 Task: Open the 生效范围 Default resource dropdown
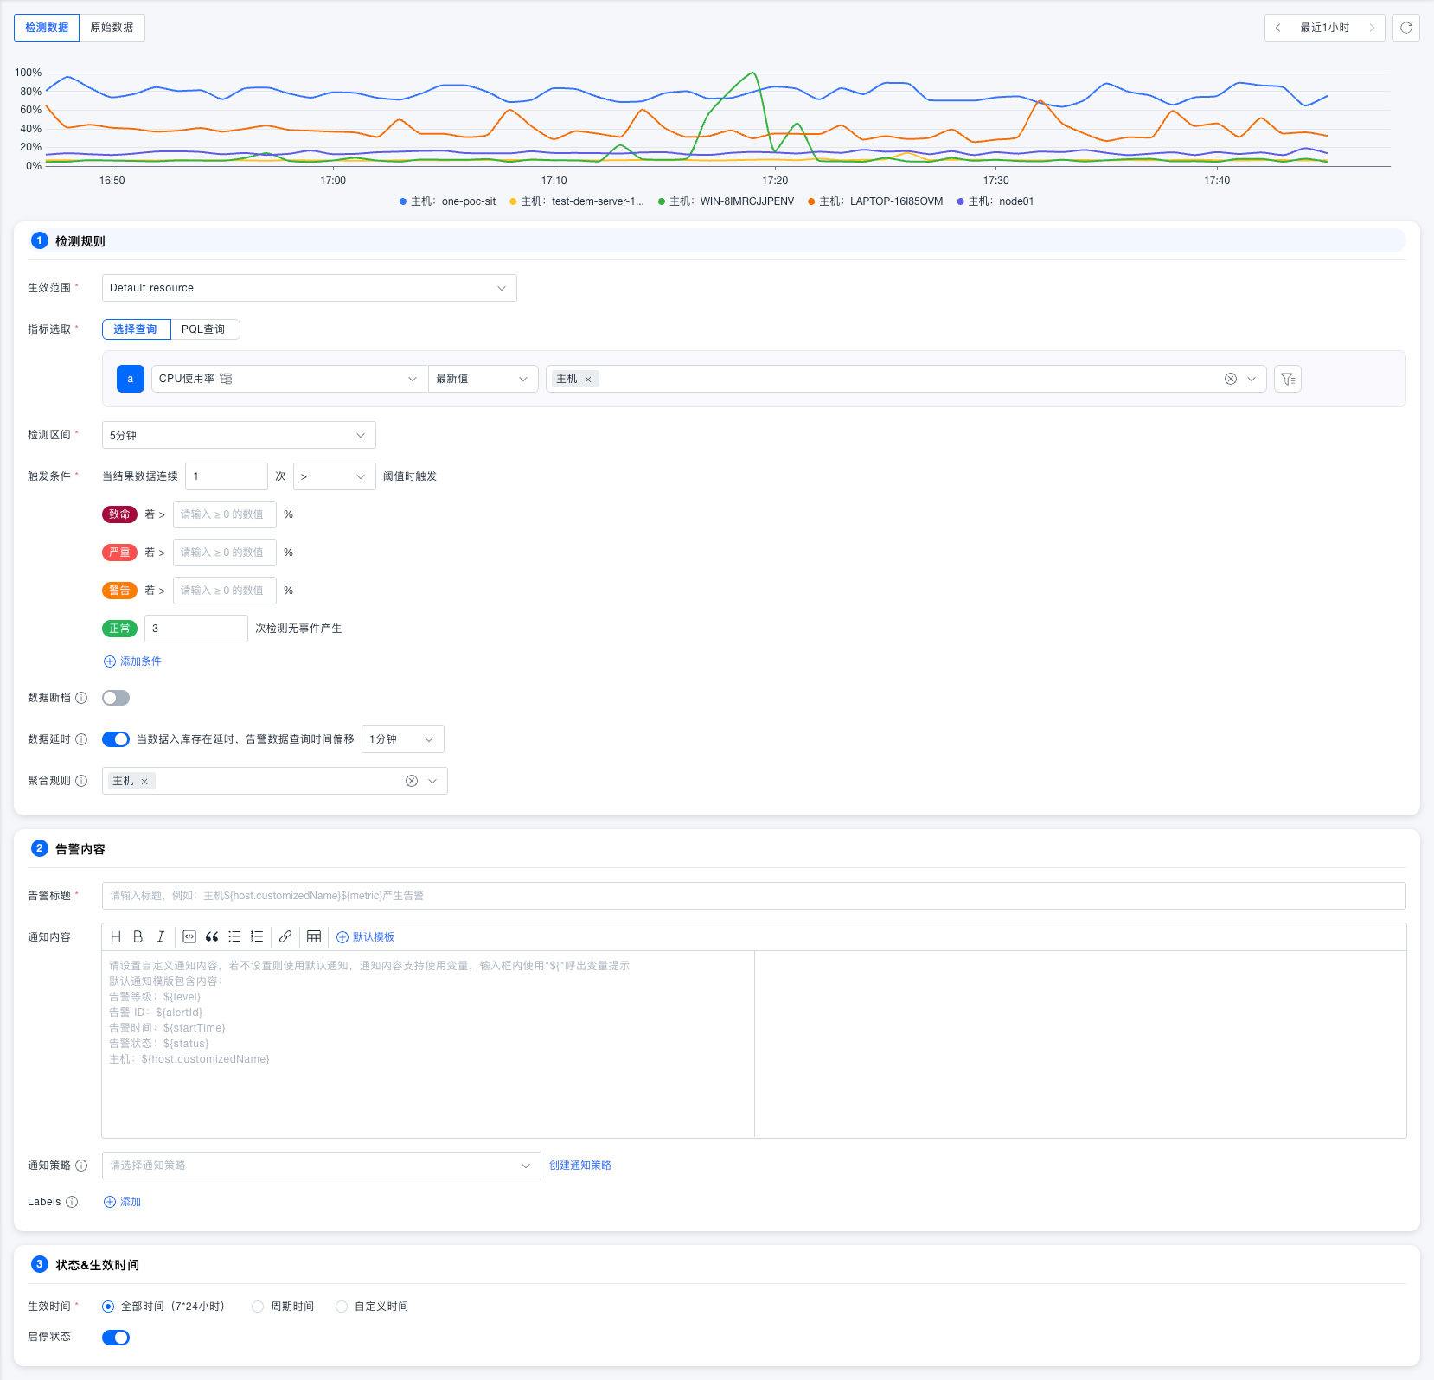click(x=310, y=288)
